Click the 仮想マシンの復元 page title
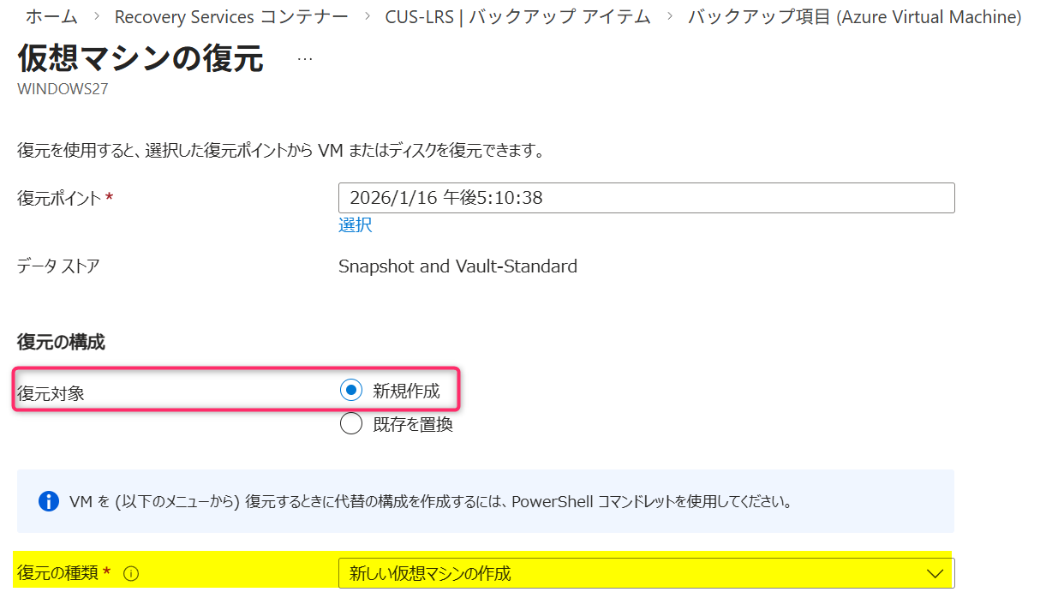The image size is (1046, 598). [140, 59]
